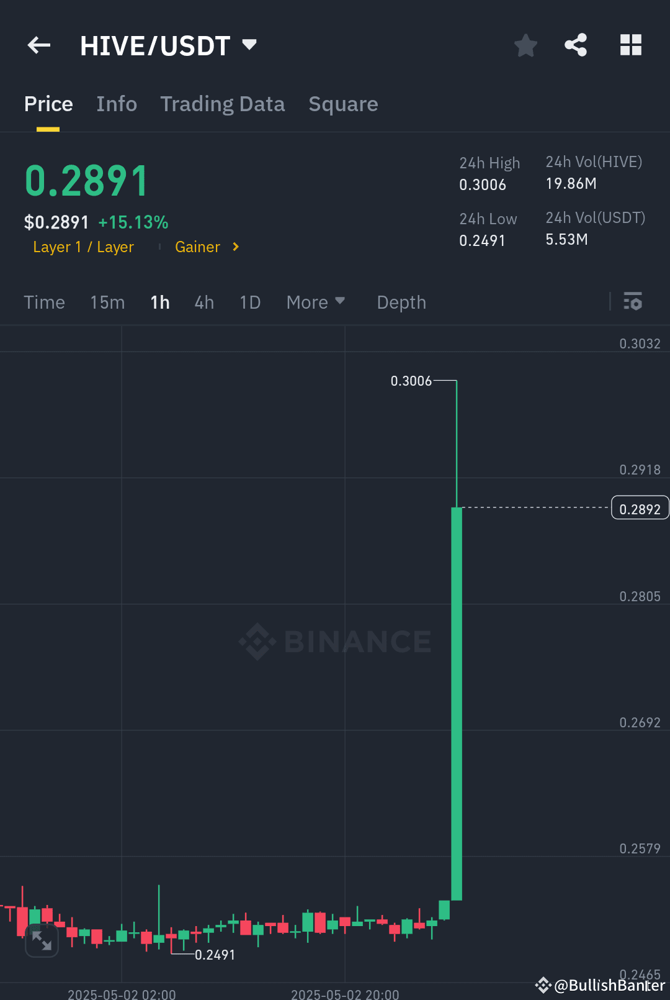The width and height of the screenshot is (670, 1000).
Task: Open the chart settings icon beside Depth
Action: coord(633,302)
